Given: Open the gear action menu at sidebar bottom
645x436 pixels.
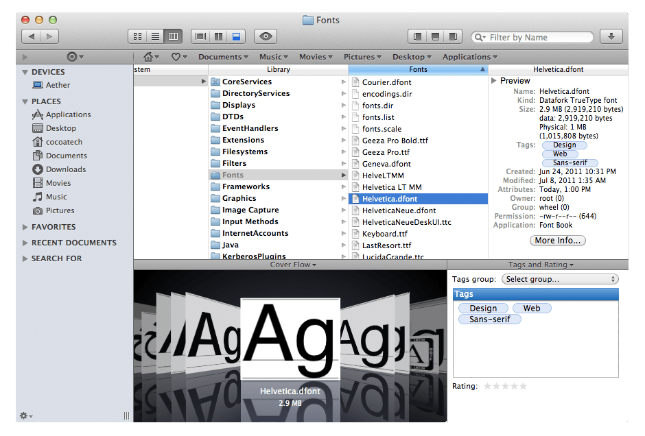Looking at the screenshot, I should 26,416.
